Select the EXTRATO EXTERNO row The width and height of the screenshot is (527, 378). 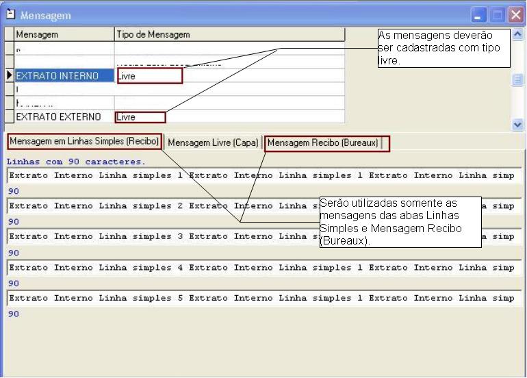[64, 117]
